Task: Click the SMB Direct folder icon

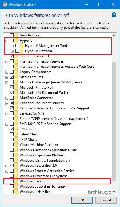Action: pyautogui.click(x=16, y=129)
